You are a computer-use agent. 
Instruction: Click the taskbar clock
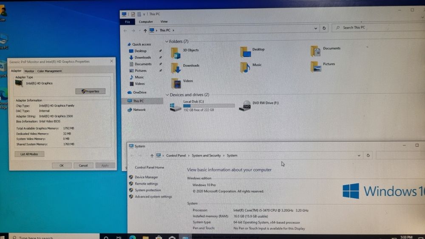coord(407,237)
